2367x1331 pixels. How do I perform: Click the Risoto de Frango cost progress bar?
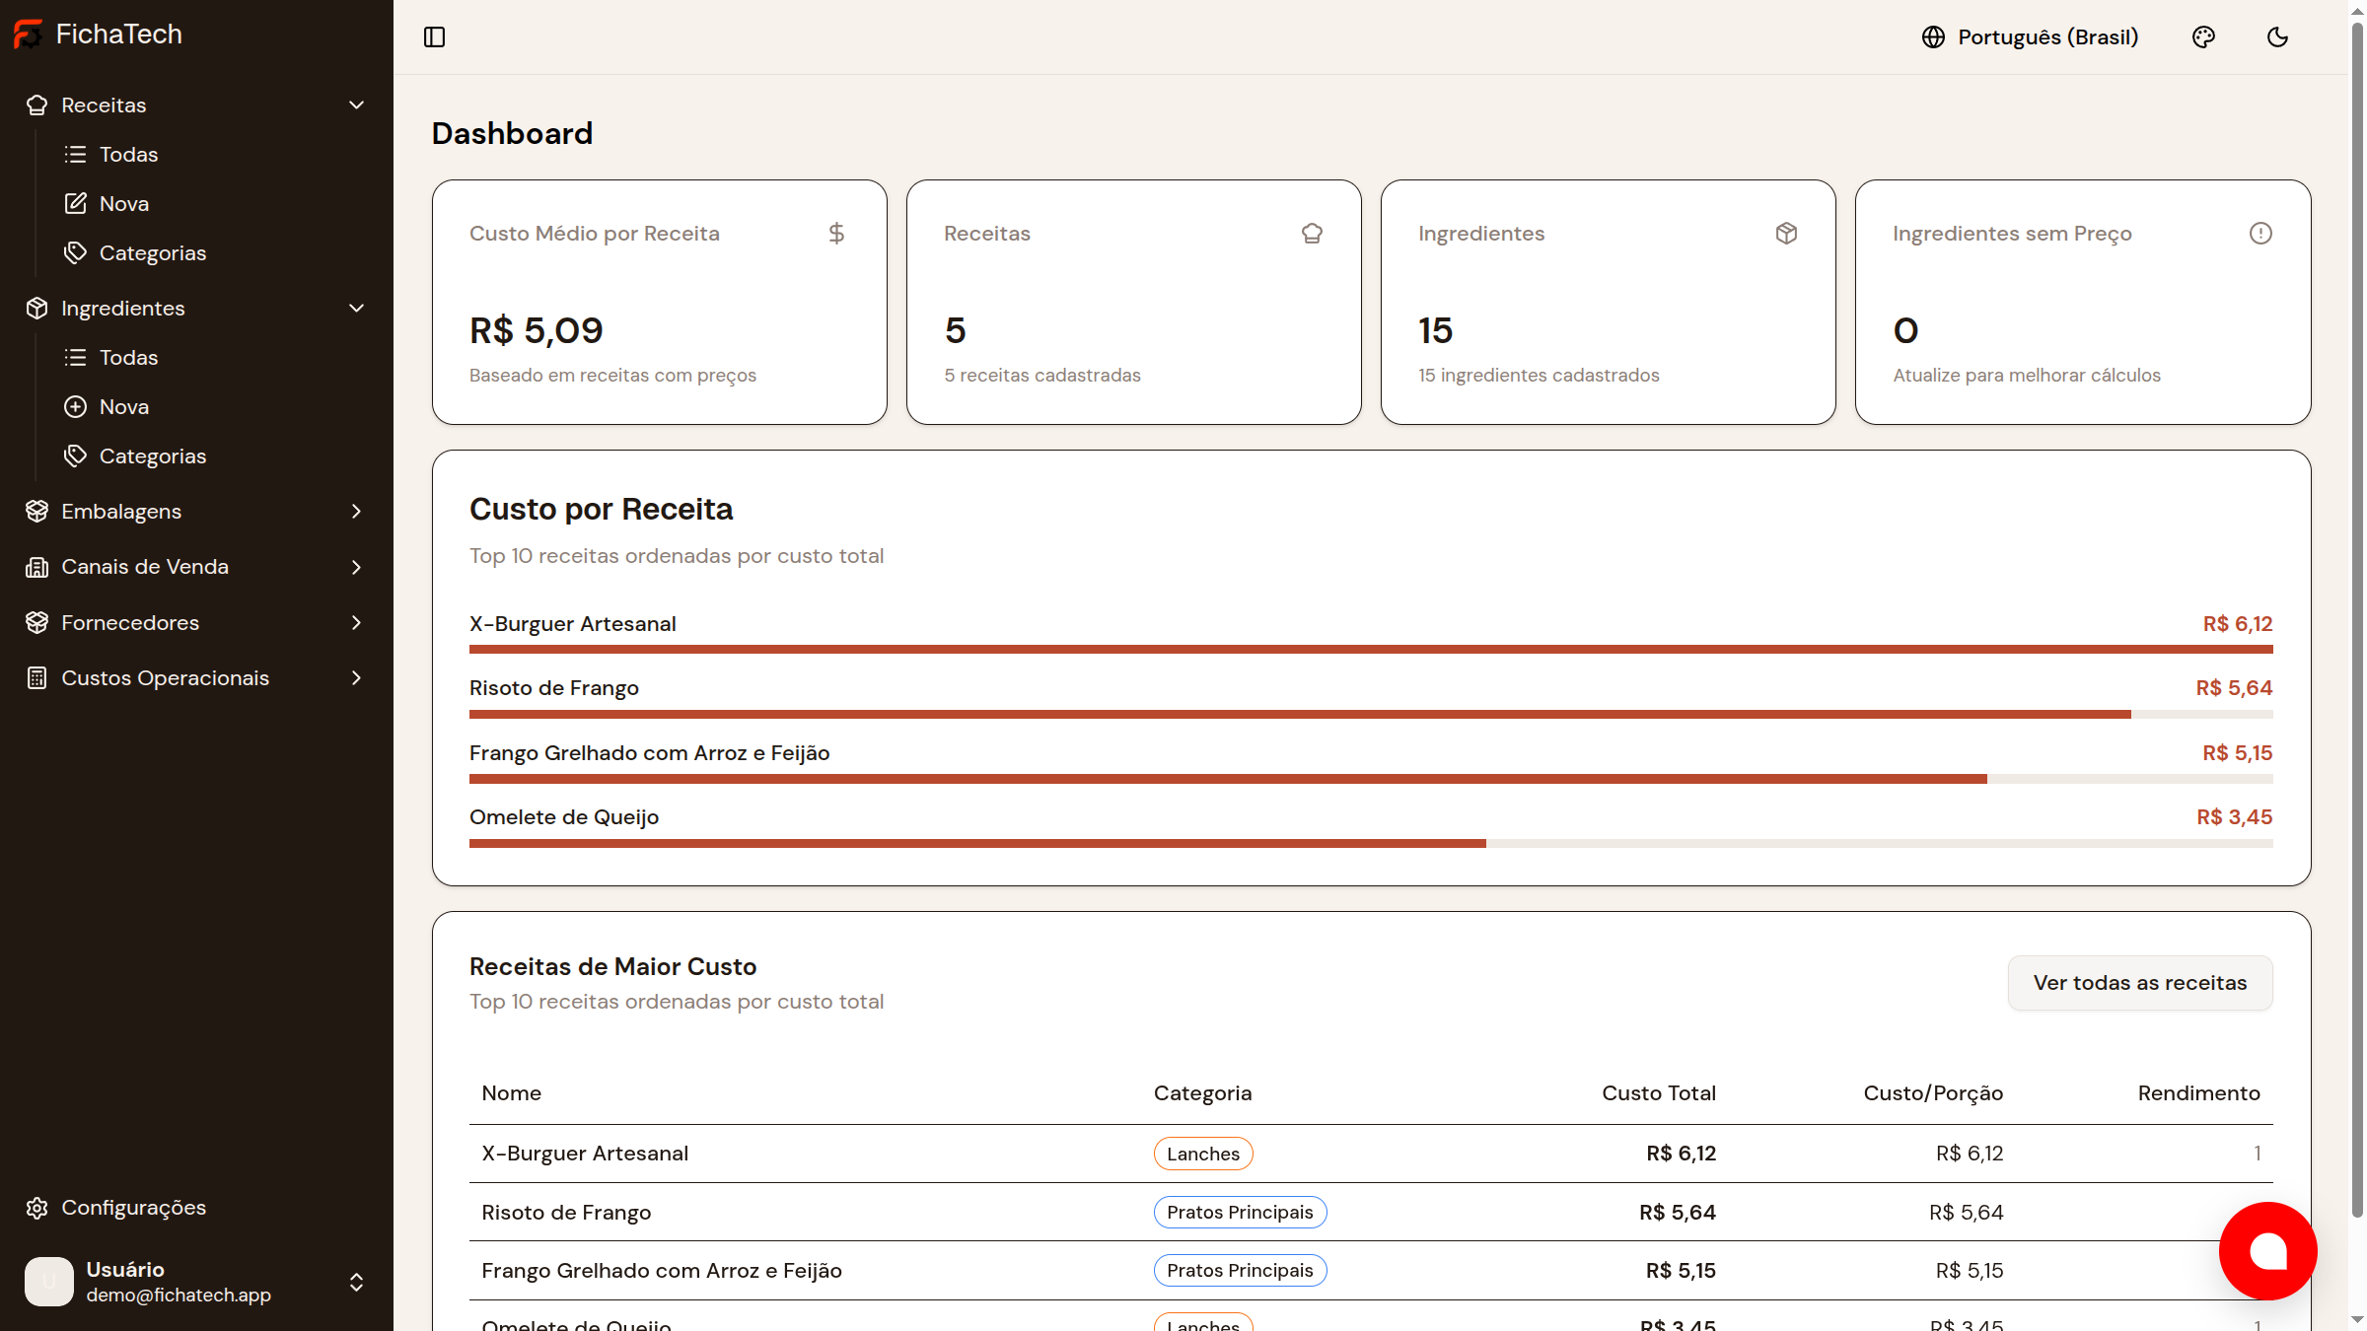coord(1371,715)
